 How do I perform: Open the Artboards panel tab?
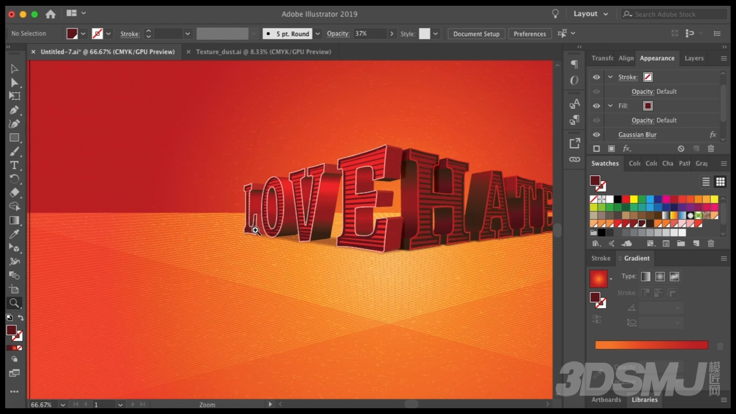click(x=606, y=400)
